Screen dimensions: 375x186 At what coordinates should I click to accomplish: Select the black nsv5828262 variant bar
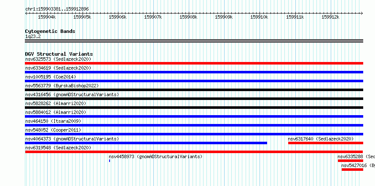click(194, 108)
